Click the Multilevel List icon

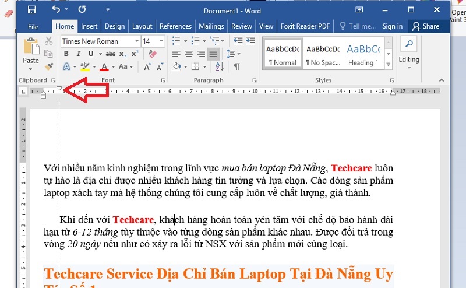pos(214,41)
